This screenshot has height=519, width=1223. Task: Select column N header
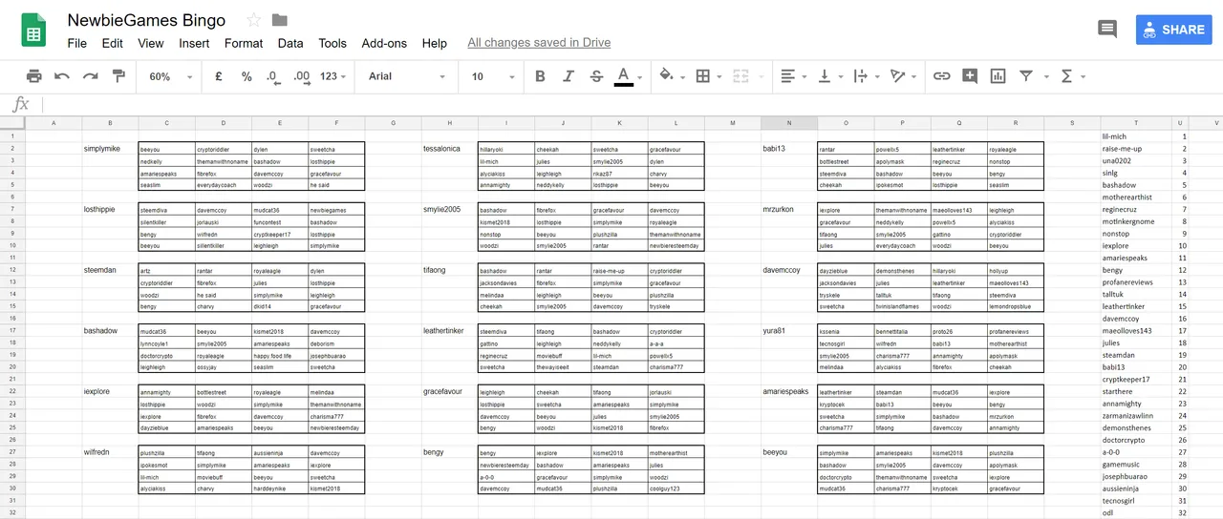point(789,123)
